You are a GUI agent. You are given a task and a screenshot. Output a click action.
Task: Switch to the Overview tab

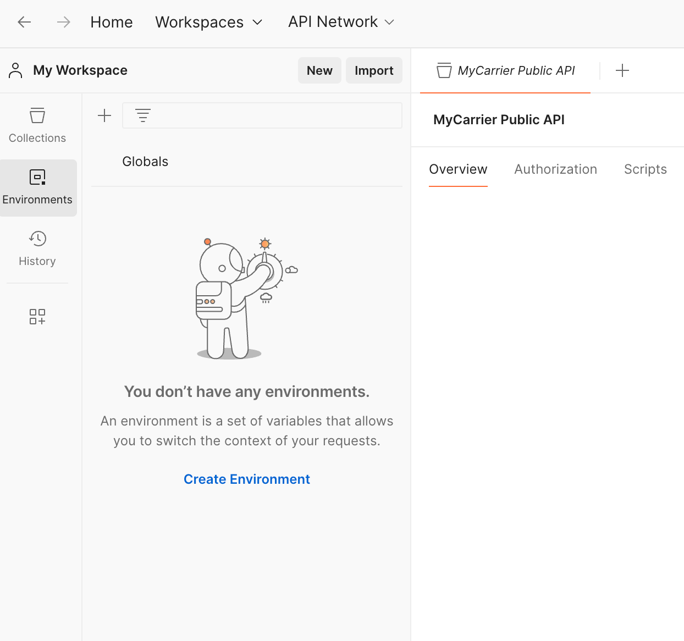458,169
